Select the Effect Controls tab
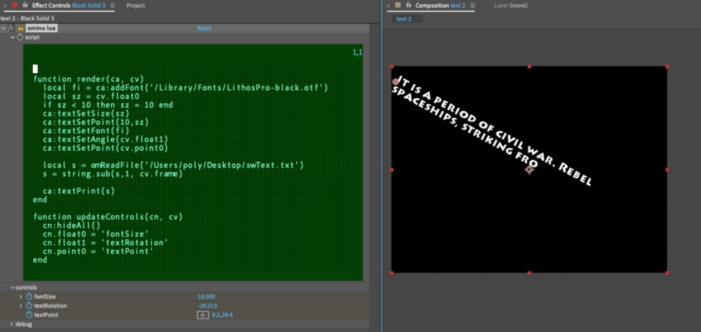 [x=70, y=6]
